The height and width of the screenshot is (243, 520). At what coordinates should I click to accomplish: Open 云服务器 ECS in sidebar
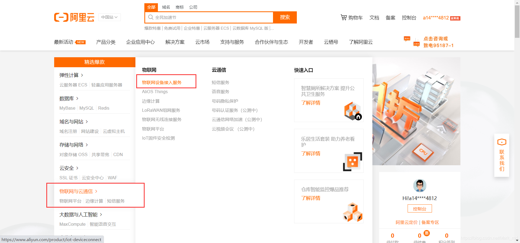(73, 85)
